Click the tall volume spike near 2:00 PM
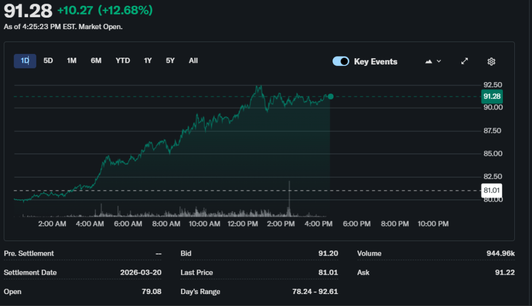Screen dimensions: 532x306 [x=289, y=200]
